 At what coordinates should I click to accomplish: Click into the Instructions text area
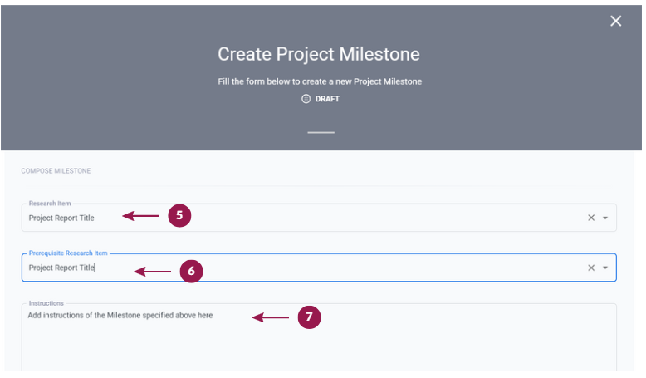click(319, 337)
